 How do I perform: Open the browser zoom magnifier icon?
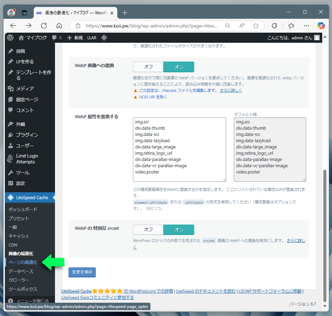pyautogui.click(x=228, y=26)
